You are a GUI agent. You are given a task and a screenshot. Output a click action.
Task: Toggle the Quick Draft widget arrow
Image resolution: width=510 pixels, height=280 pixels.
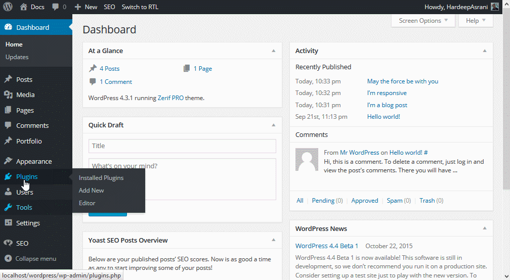pos(274,125)
